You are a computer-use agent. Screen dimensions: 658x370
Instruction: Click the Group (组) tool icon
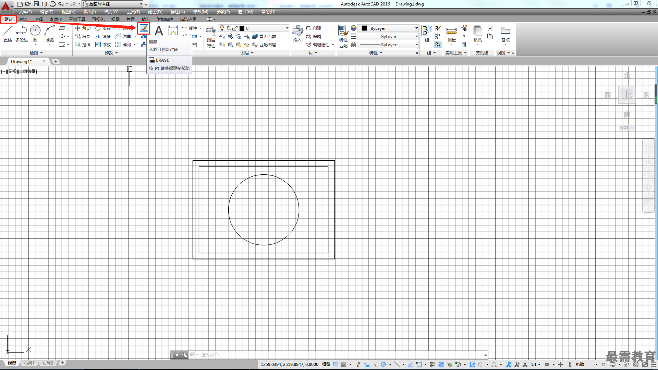427,34
